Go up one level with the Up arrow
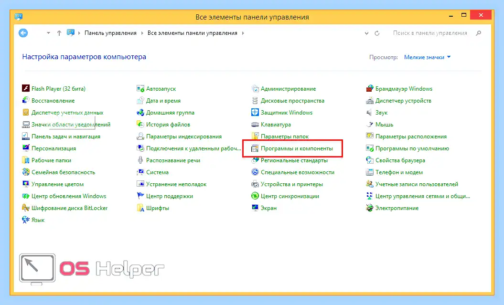The height and width of the screenshot is (305, 504). click(59, 33)
